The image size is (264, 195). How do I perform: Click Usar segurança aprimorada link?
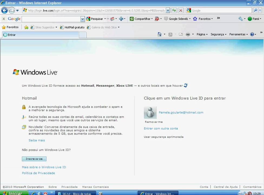coord(164,137)
